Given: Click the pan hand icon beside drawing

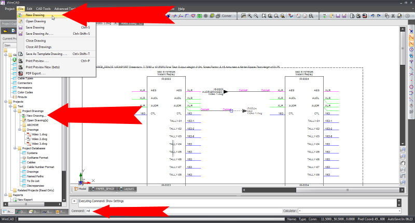Looking at the screenshot, I should pos(403,163).
